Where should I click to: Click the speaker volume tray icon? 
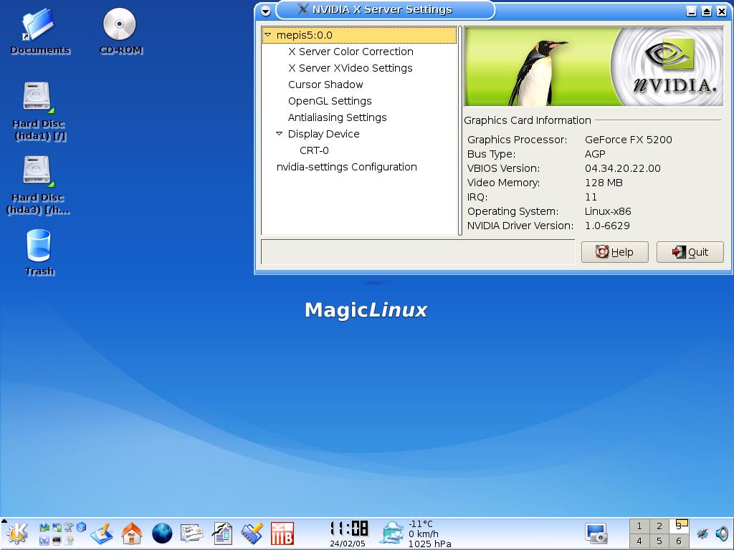click(x=721, y=533)
